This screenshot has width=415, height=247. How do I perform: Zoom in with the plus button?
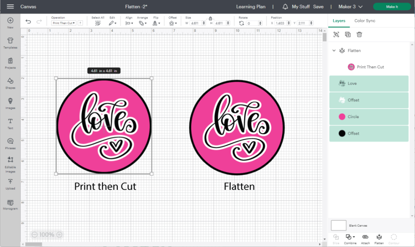(59, 235)
